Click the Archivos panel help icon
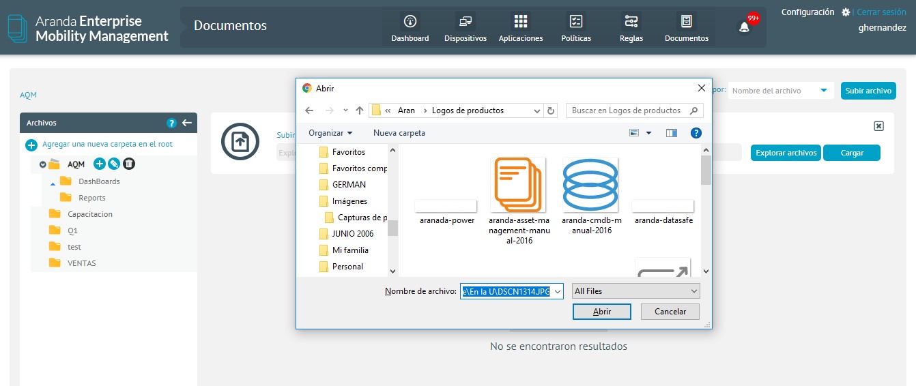The width and height of the screenshot is (916, 386). [172, 123]
